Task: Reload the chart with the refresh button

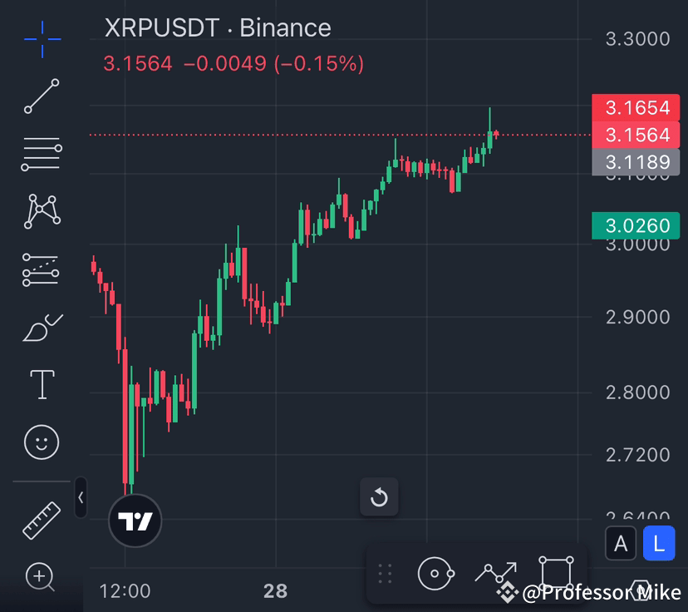Action: click(x=379, y=497)
